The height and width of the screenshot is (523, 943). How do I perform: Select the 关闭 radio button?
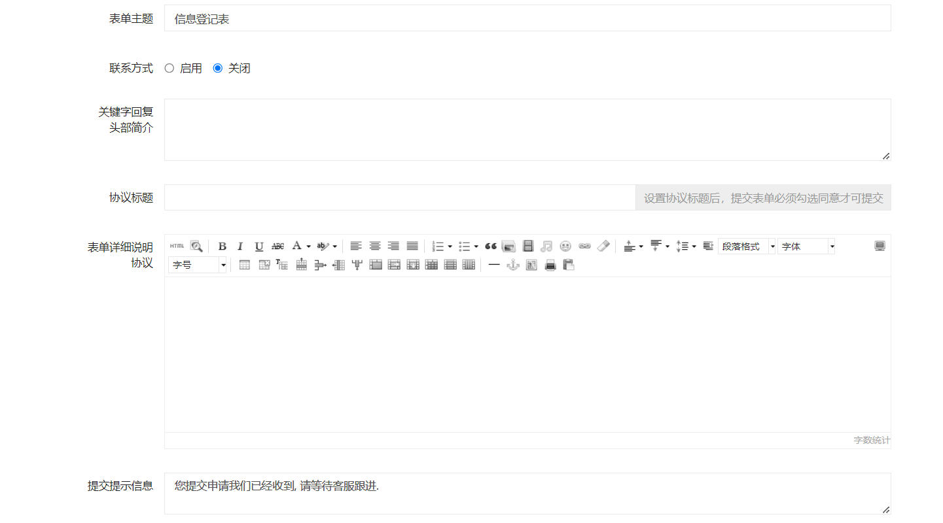click(218, 68)
